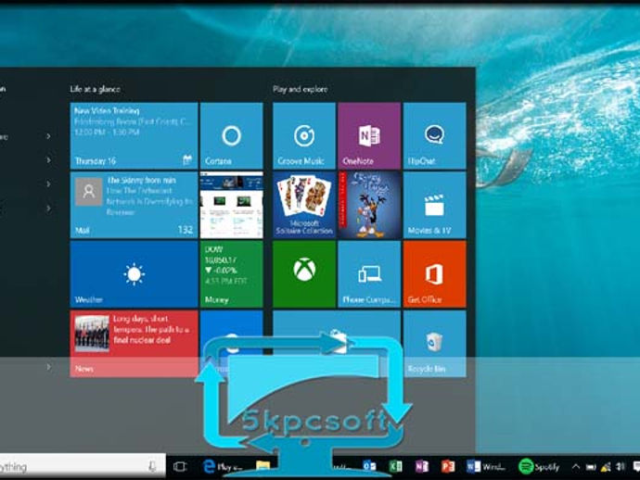Open the Action Center notifications icon
This screenshot has width=640, height=480.
(x=636, y=466)
